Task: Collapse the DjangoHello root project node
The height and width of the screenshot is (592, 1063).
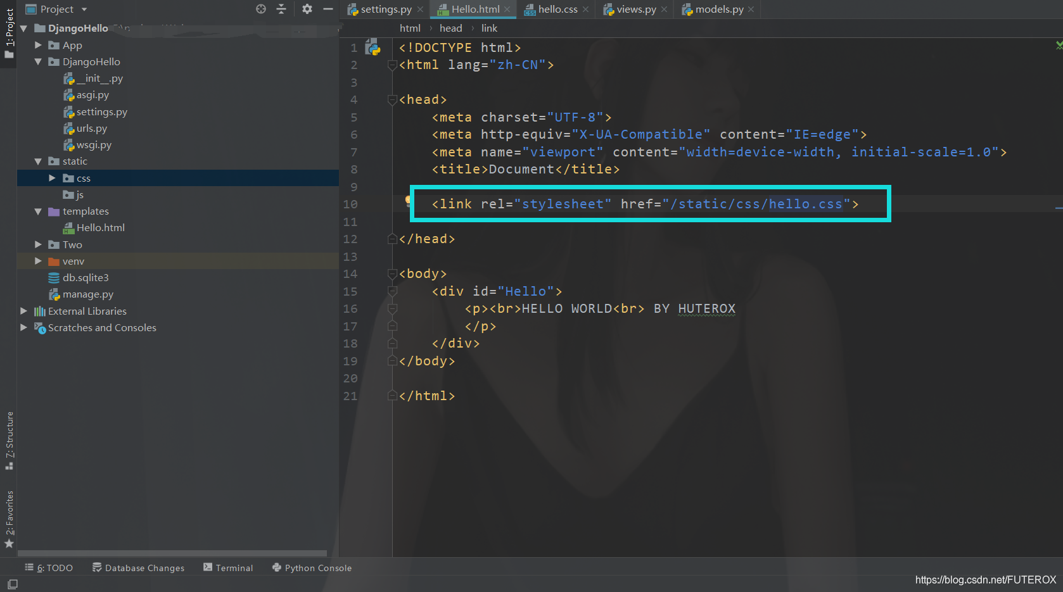Action: [x=23, y=28]
